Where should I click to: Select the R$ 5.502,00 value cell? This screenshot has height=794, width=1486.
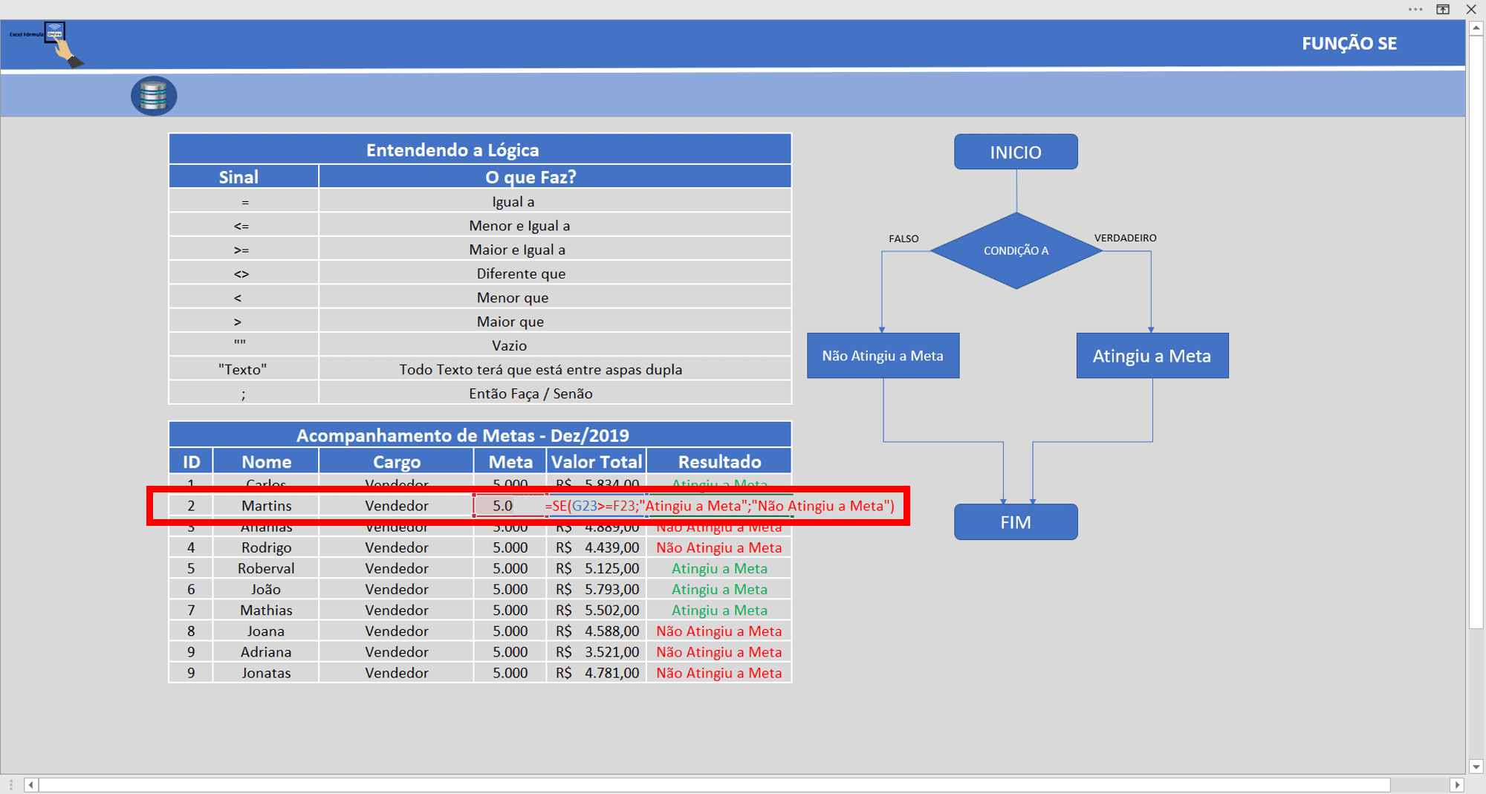(x=597, y=610)
